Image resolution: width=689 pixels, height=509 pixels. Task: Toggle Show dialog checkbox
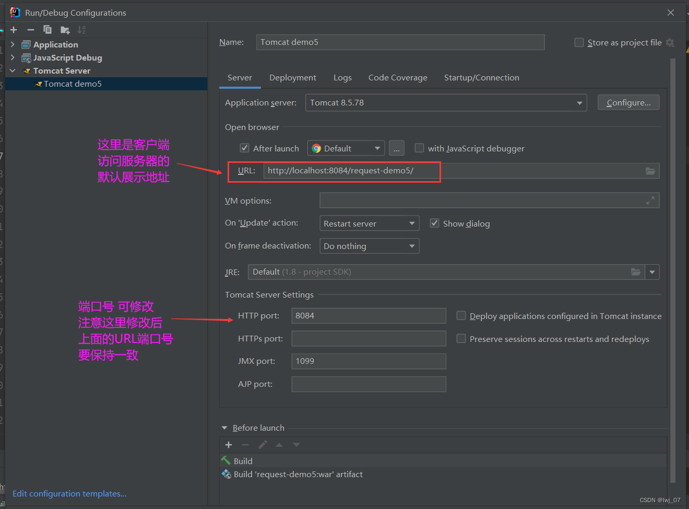click(x=434, y=223)
